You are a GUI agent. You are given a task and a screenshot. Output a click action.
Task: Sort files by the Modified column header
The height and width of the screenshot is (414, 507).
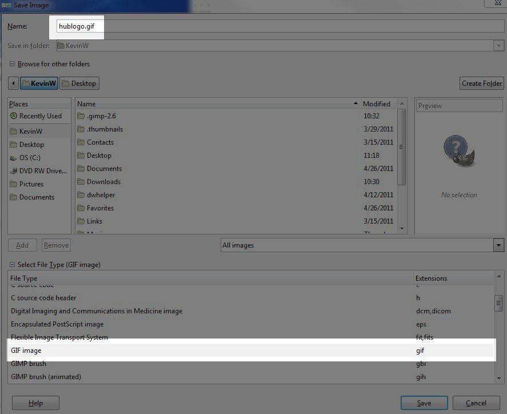pos(376,104)
